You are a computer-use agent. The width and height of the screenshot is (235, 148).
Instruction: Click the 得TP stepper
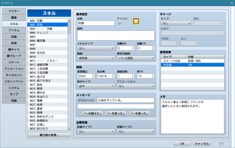[x=153, y=76]
